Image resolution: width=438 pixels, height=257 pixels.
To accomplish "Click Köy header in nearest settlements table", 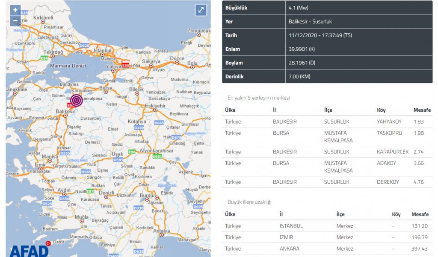I will [x=381, y=110].
